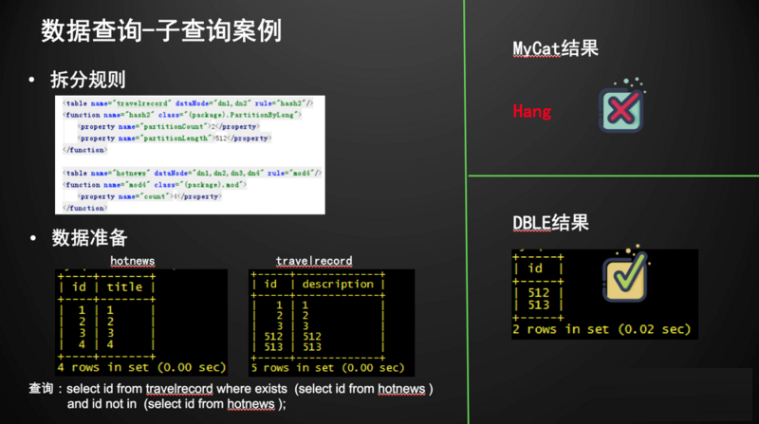Image resolution: width=759 pixels, height=424 pixels.
Task: Click the 'description' column header in travelrecord
Action: click(x=338, y=285)
